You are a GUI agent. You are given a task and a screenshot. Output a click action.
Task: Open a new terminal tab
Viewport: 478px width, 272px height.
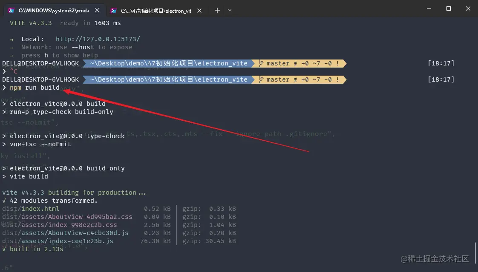(x=217, y=10)
